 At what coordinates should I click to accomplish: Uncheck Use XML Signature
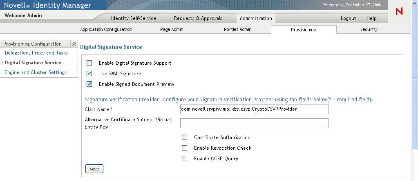coord(89,74)
